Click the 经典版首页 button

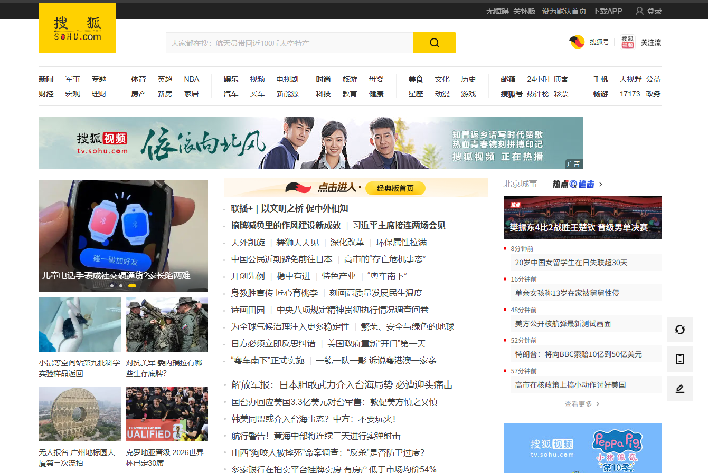coord(395,188)
